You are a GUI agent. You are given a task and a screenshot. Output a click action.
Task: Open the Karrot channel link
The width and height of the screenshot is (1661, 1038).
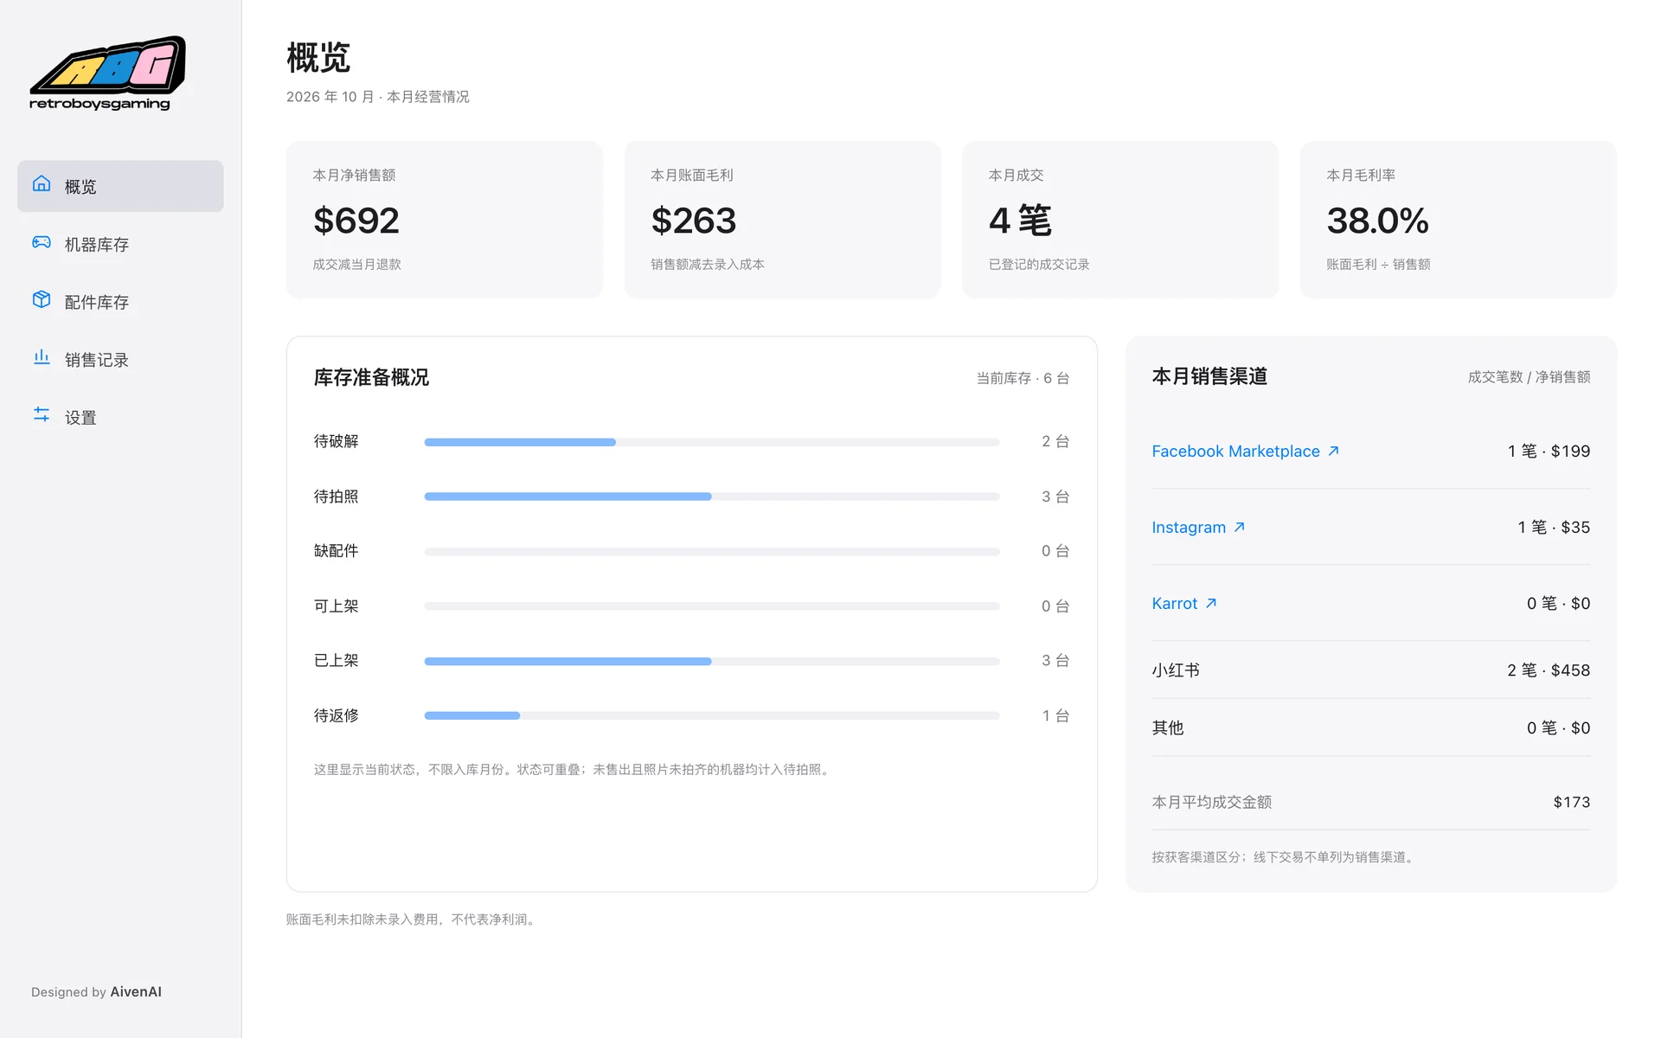click(1184, 603)
